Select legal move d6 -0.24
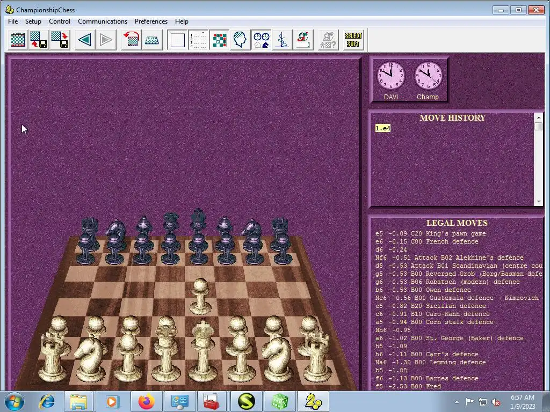This screenshot has width=550, height=412. (x=391, y=250)
